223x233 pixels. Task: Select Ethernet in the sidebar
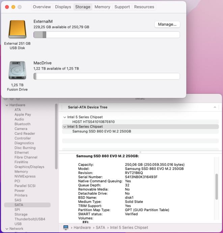point(22,152)
